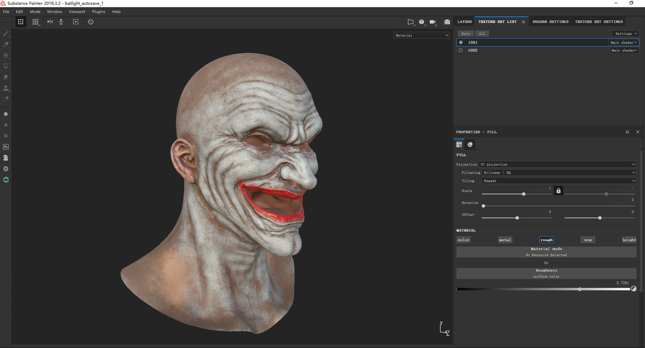Click the scale lock icon

pos(558,190)
